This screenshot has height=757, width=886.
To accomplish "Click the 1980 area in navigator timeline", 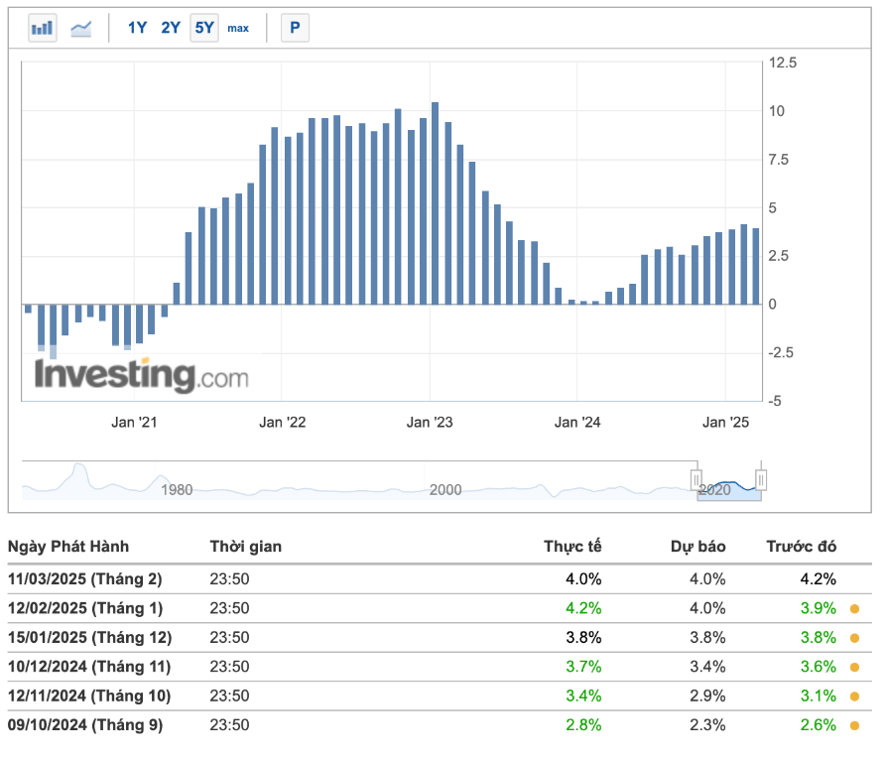I will click(x=177, y=490).
